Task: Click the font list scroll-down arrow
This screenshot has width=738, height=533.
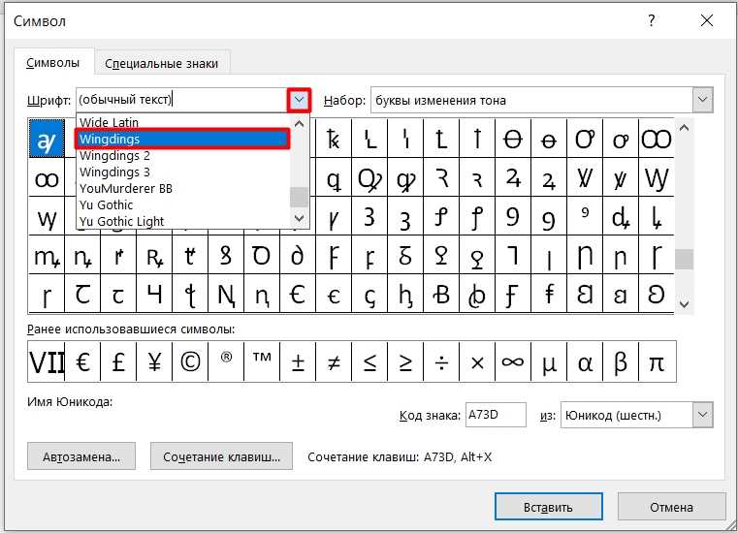Action: pyautogui.click(x=299, y=217)
